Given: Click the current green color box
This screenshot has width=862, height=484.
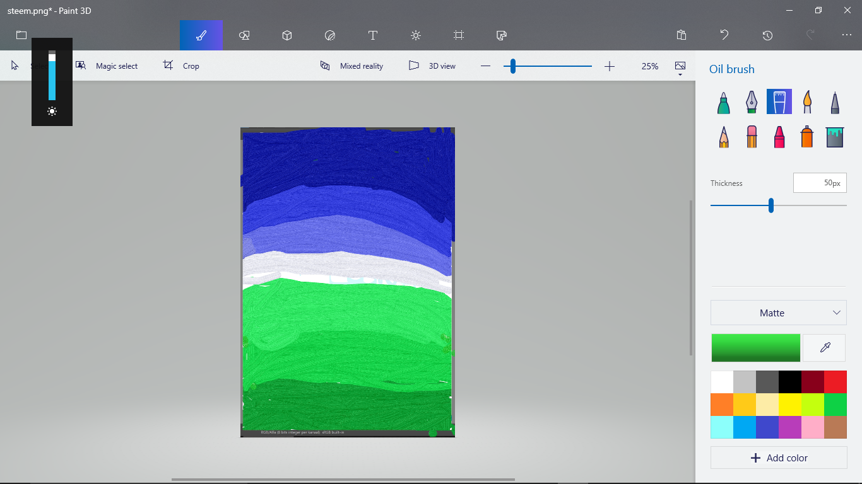Looking at the screenshot, I should (755, 348).
